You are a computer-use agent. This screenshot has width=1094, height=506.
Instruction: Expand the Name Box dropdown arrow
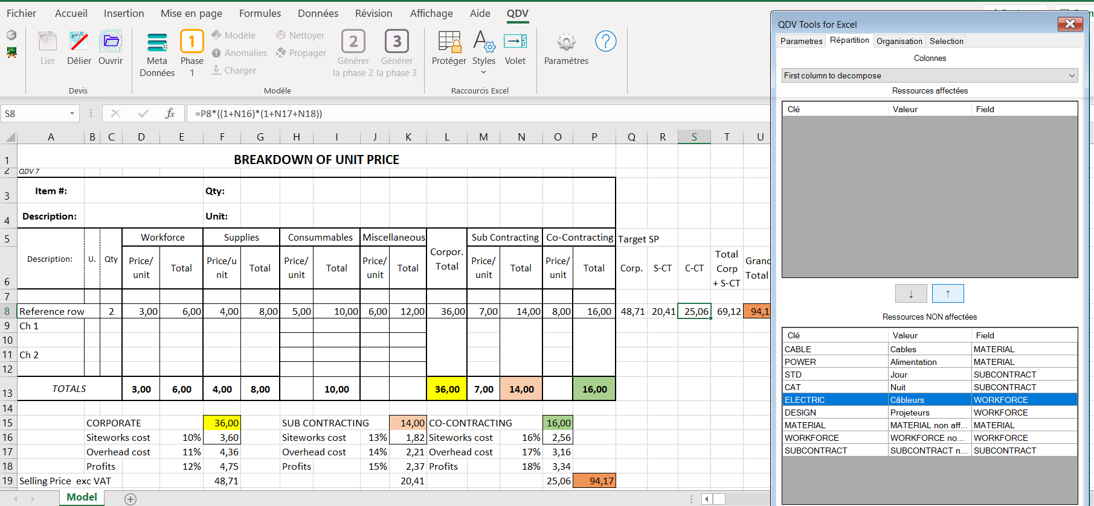tap(72, 113)
